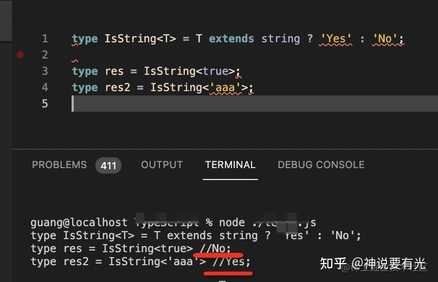
Task: Switch to the OUTPUT tab
Action: tap(162, 165)
